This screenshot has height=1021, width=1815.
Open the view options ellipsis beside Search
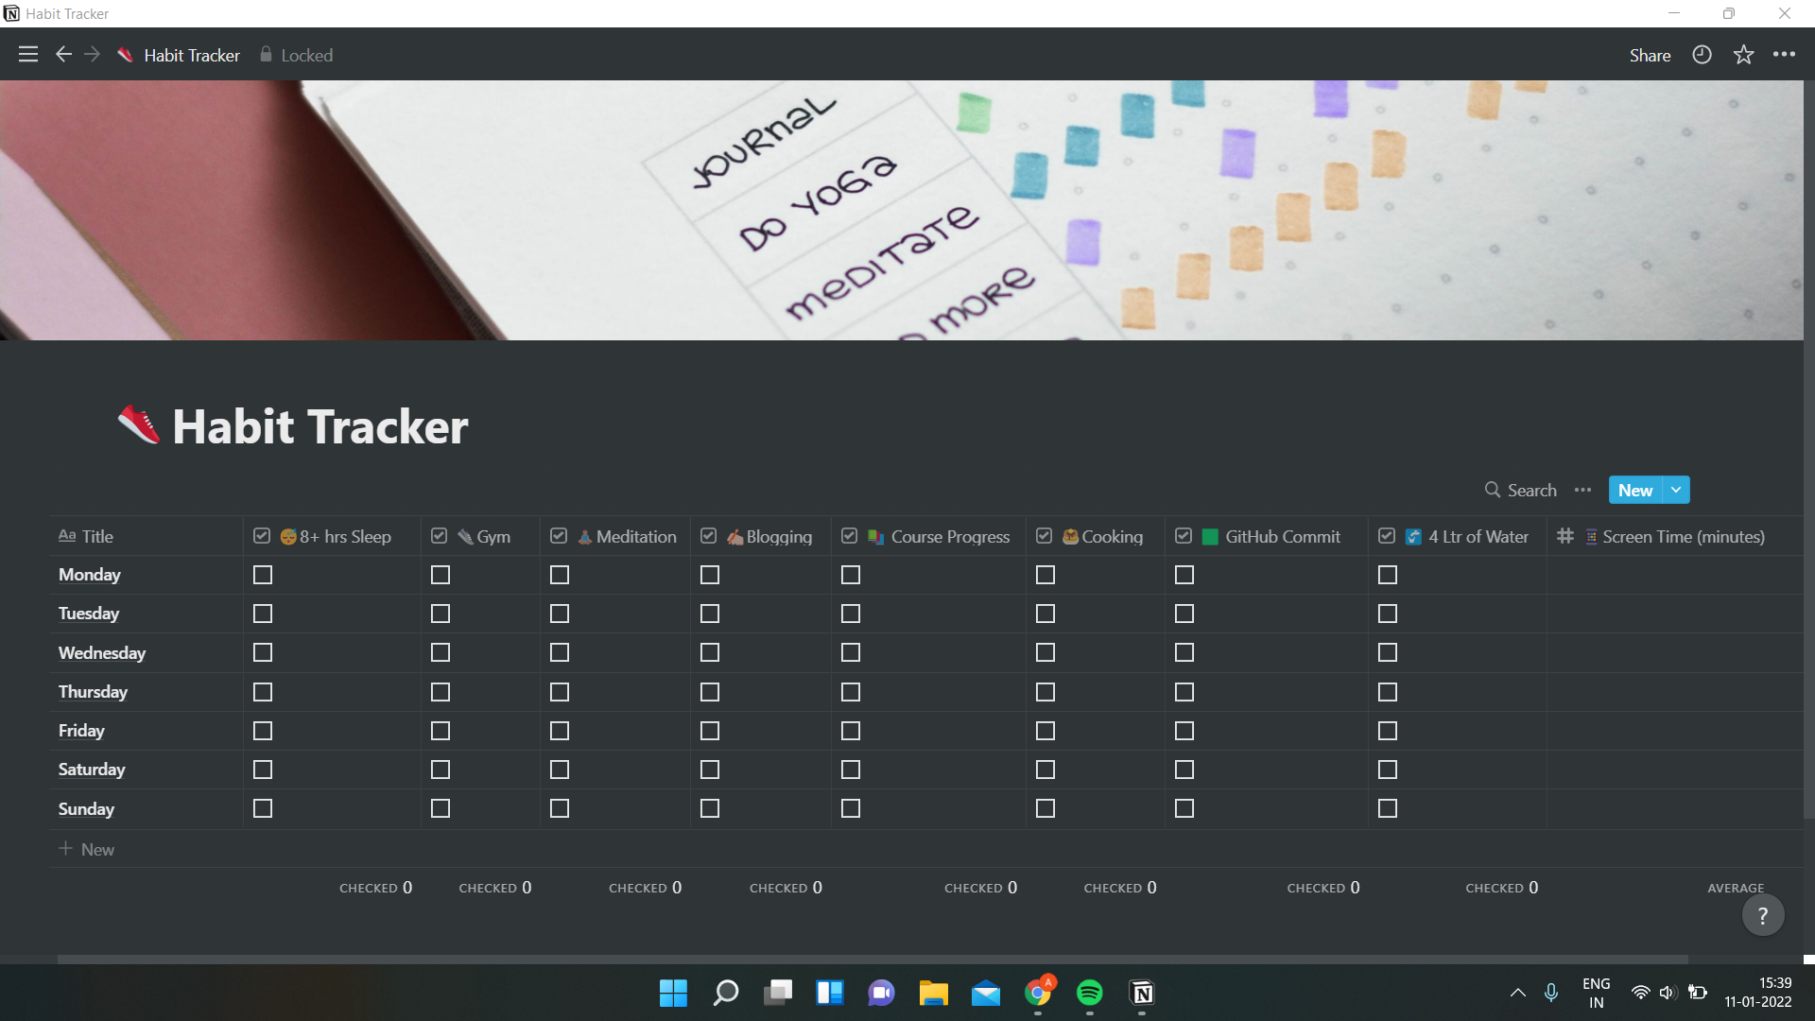coord(1582,490)
